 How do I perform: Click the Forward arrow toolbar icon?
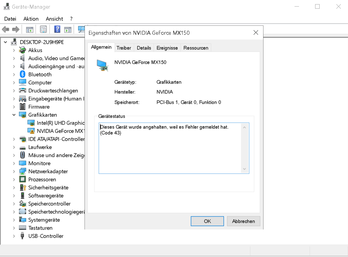(16, 29)
